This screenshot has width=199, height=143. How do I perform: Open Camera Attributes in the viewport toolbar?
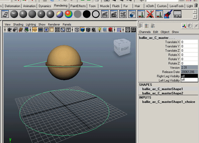click(x=15, y=30)
